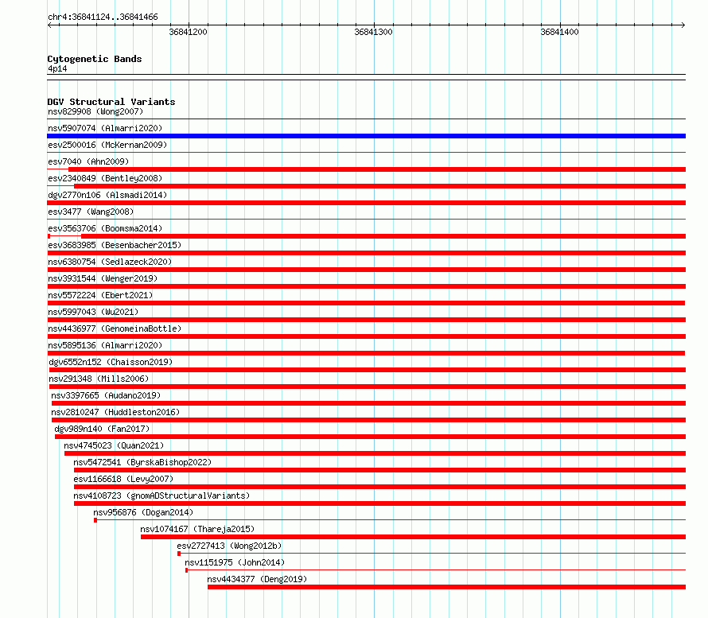Screen dimensions: 708x618
Task: Select esv2500016 (McKernan2009) label
Action: tap(107, 145)
